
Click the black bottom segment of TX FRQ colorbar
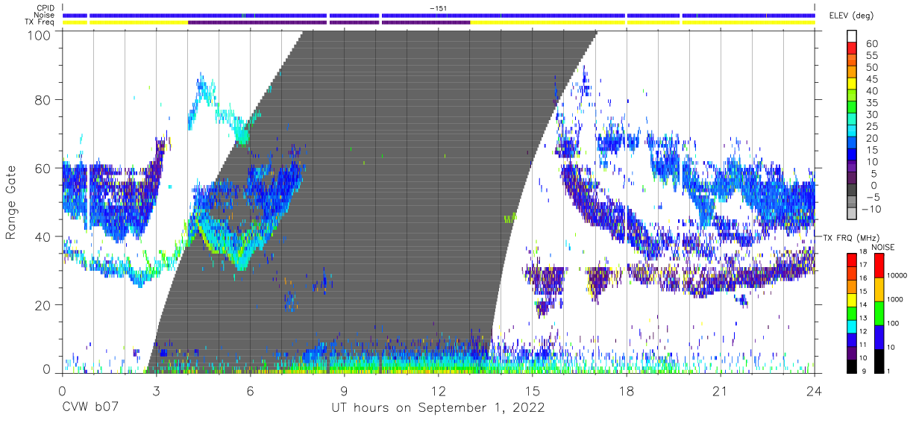[853, 366]
